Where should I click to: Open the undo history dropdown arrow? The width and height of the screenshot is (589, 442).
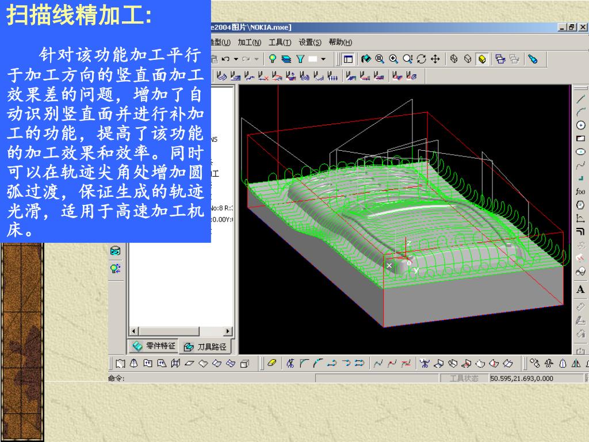pos(236,59)
